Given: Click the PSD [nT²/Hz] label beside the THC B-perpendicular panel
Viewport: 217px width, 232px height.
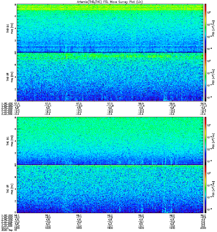Looking at the screenshot, I should pos(213,141).
